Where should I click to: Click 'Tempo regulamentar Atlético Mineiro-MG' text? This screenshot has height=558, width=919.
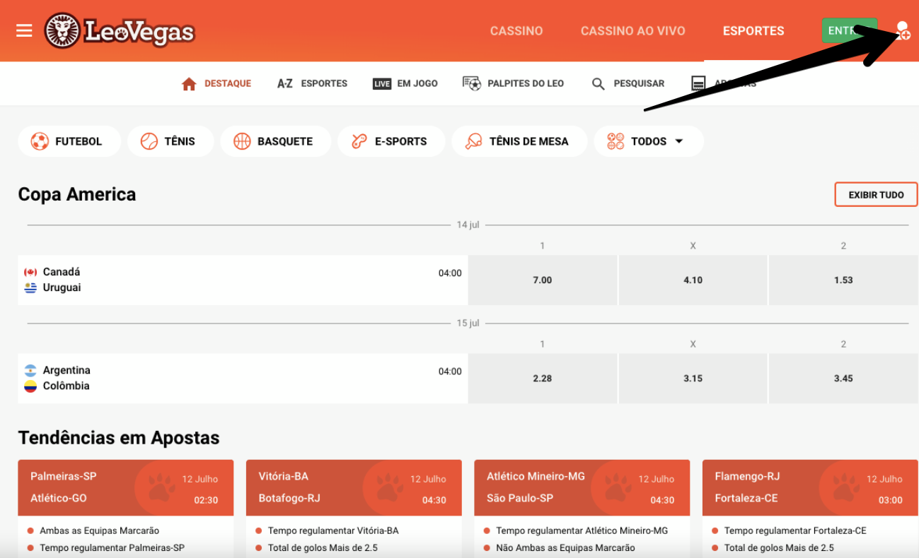click(x=582, y=530)
